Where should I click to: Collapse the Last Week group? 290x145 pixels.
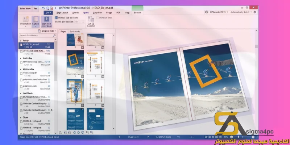20,93
